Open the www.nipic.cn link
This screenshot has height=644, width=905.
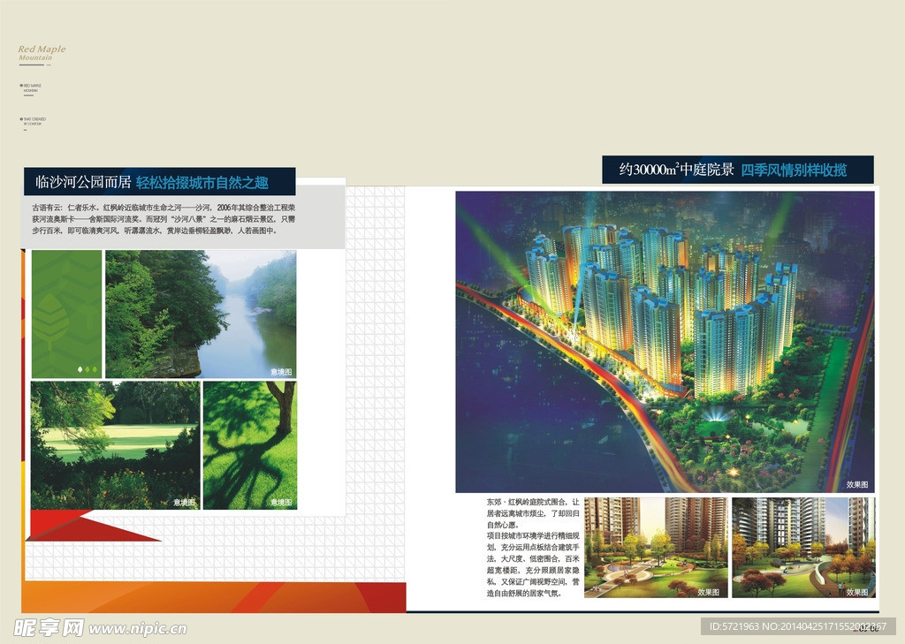[138, 629]
